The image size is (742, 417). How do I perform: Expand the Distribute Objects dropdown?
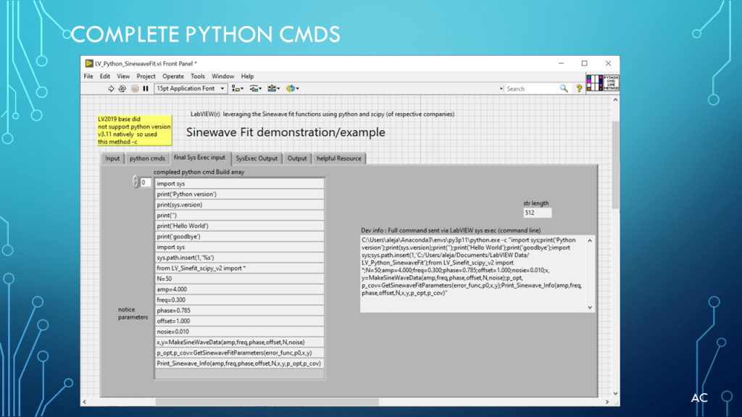click(x=255, y=88)
